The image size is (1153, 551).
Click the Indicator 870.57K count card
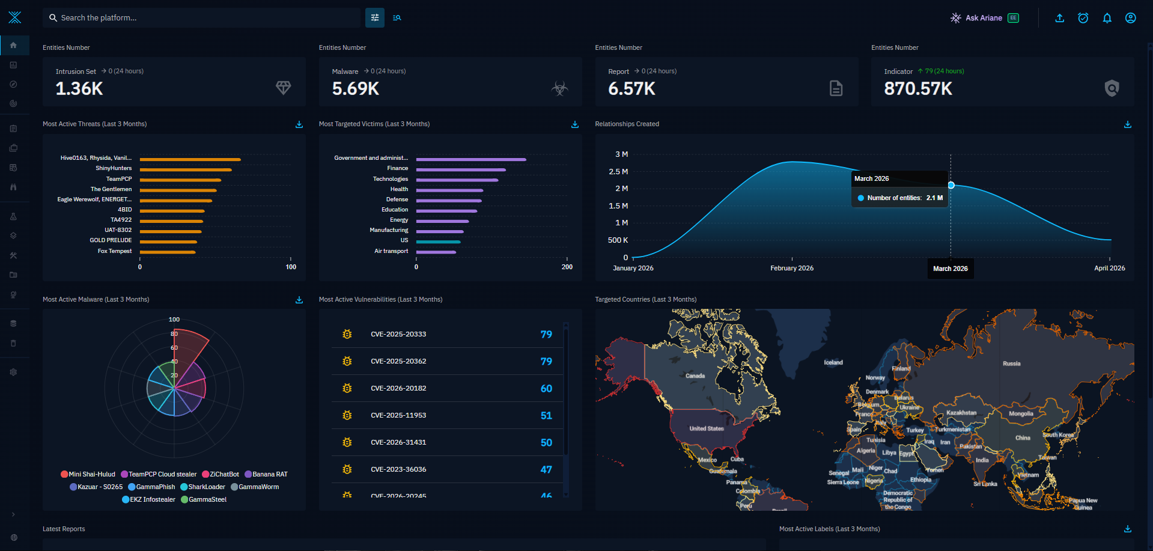[x=1003, y=82]
